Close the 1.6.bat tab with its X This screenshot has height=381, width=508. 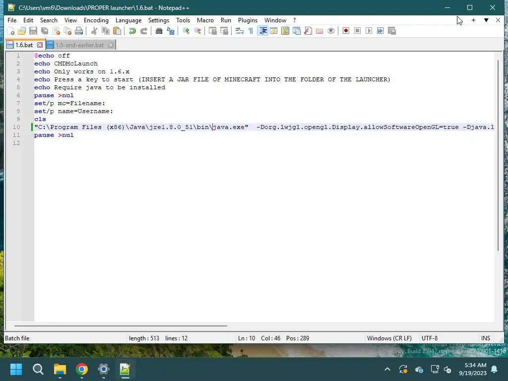[x=40, y=45]
